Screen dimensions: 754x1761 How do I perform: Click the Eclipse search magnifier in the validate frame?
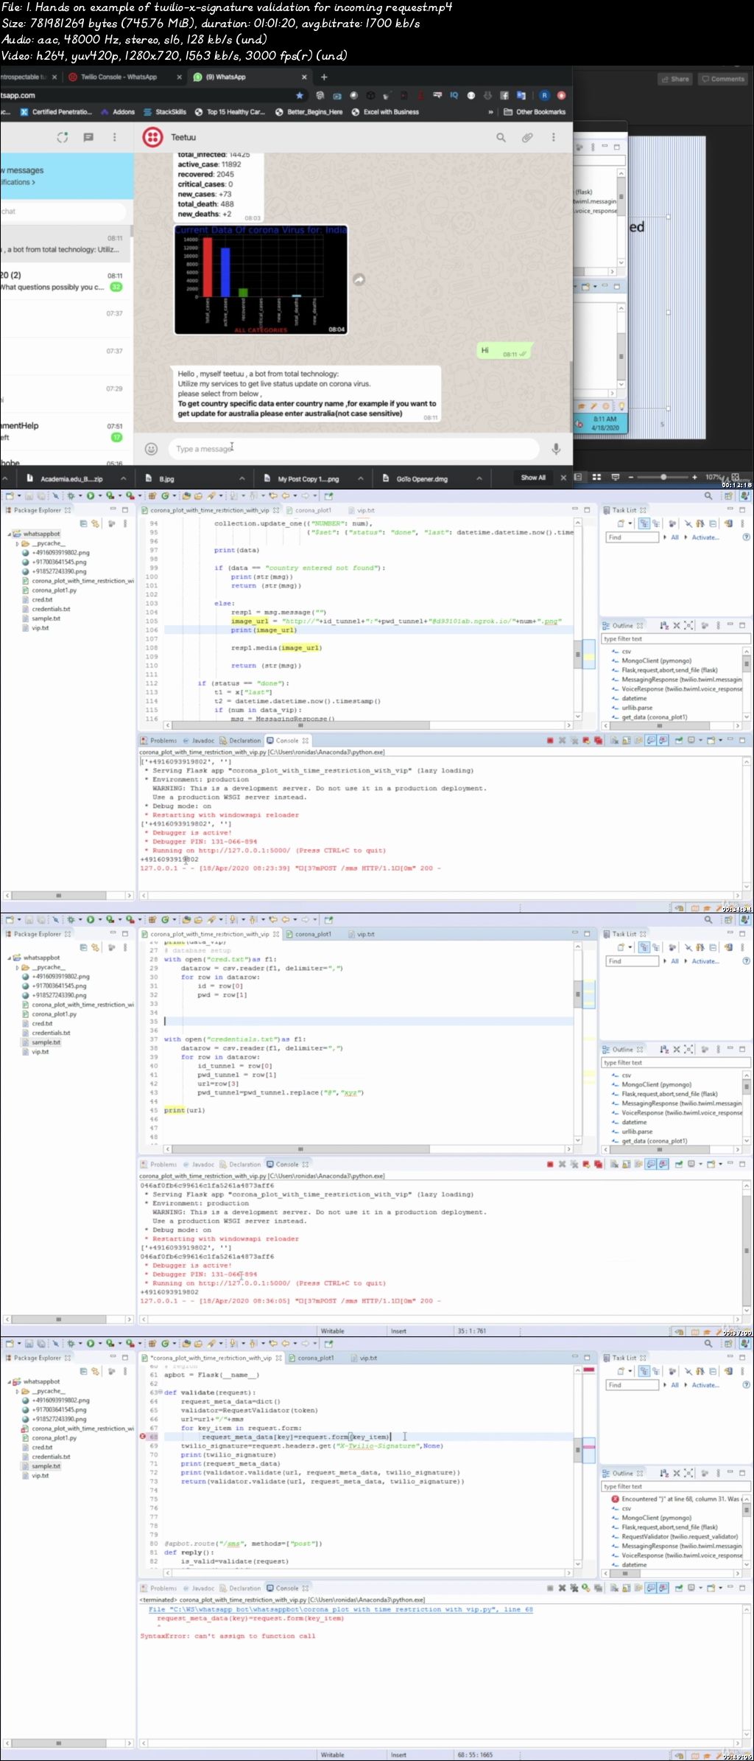pos(708,1343)
